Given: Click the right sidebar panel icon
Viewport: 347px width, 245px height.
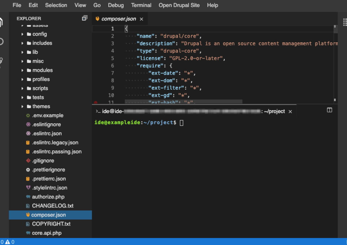Looking at the screenshot, I should click(345, 22).
